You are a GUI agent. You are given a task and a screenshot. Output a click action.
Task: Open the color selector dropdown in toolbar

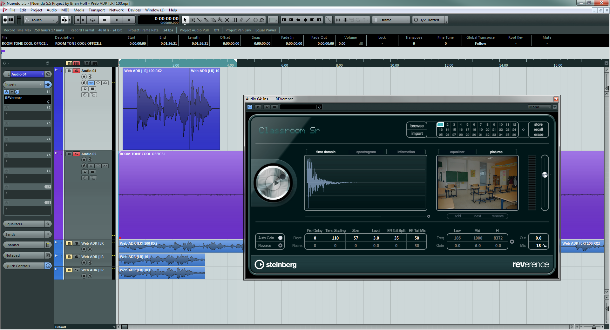coord(273,20)
